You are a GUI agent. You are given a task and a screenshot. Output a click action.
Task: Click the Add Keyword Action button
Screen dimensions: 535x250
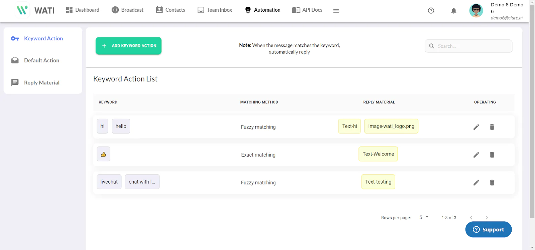click(x=128, y=46)
